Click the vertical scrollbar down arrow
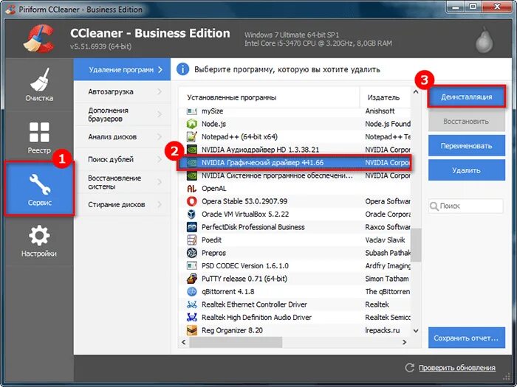 (416, 330)
